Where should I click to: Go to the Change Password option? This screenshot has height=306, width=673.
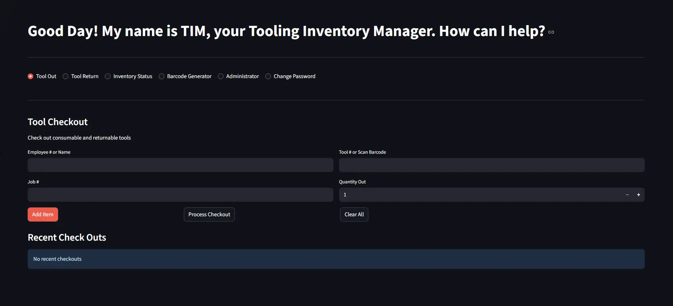pyautogui.click(x=268, y=76)
